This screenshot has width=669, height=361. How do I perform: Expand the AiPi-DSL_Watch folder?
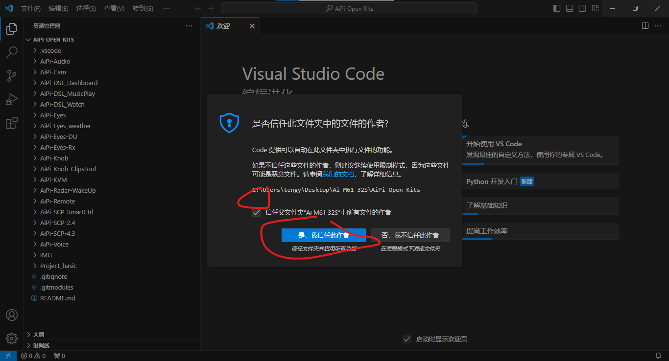(x=112, y=104)
